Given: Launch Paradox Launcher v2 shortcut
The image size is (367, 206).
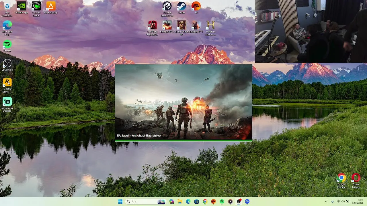Looking at the screenshot, I should 167,9.
